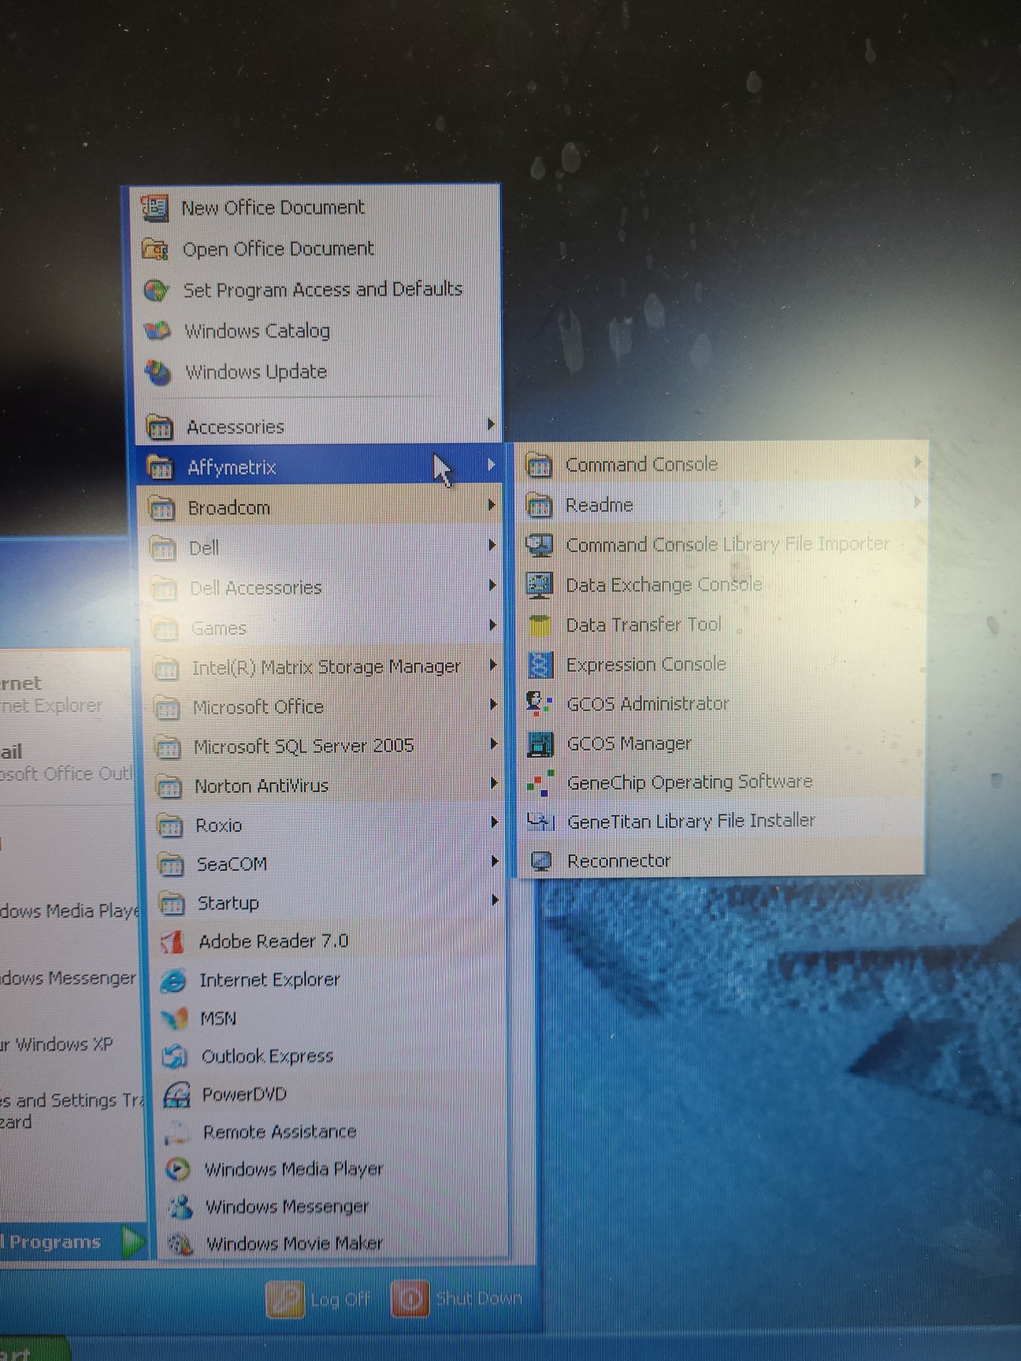Click the Open Office Document icon
The image size is (1021, 1361).
155,249
